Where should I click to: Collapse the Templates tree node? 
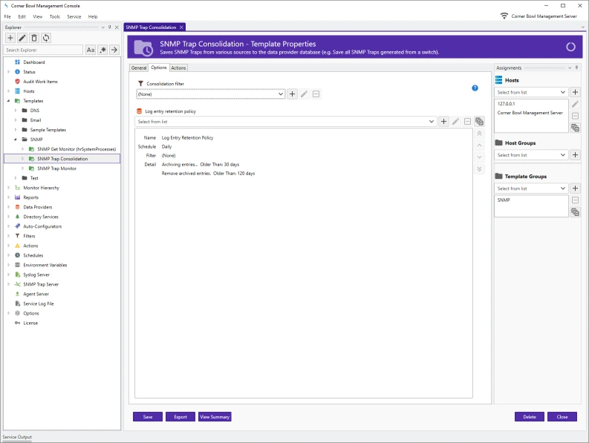coord(8,101)
